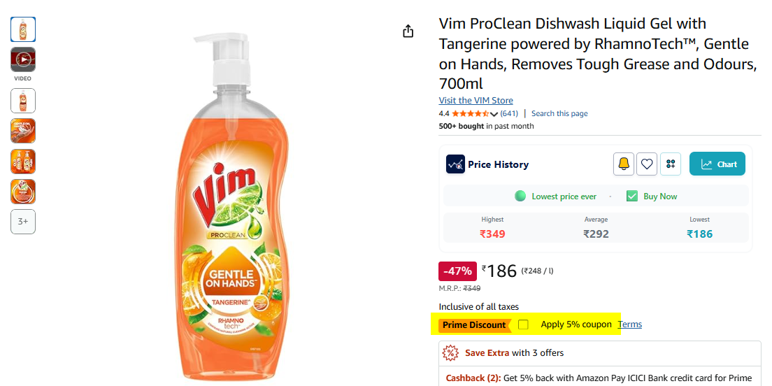Click the Price History logo icon

(455, 164)
